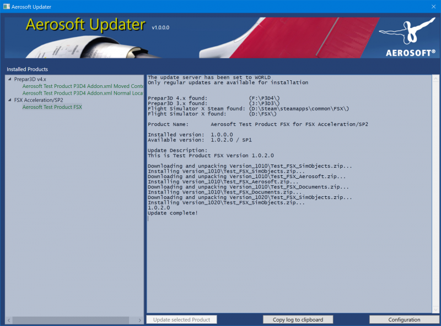Click 'Only regular updates are available' log line

click(x=228, y=82)
